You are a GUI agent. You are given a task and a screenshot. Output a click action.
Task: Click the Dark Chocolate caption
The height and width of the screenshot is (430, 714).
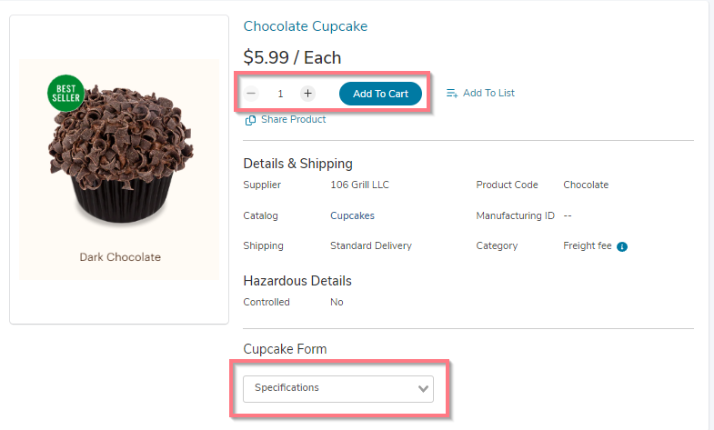point(120,257)
